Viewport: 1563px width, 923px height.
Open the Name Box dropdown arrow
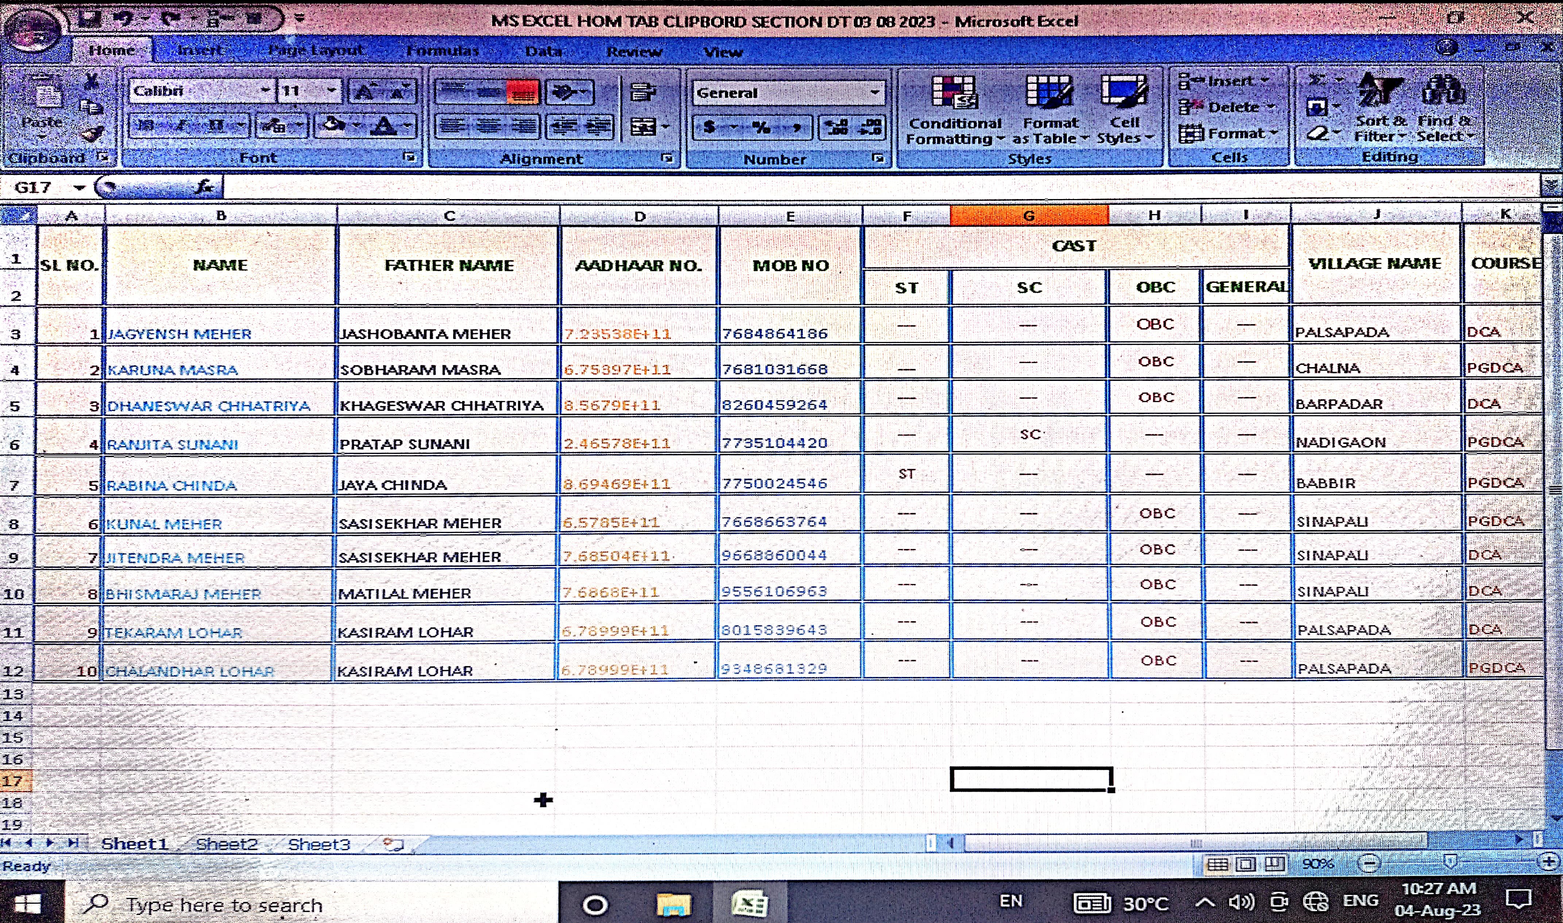(79, 187)
